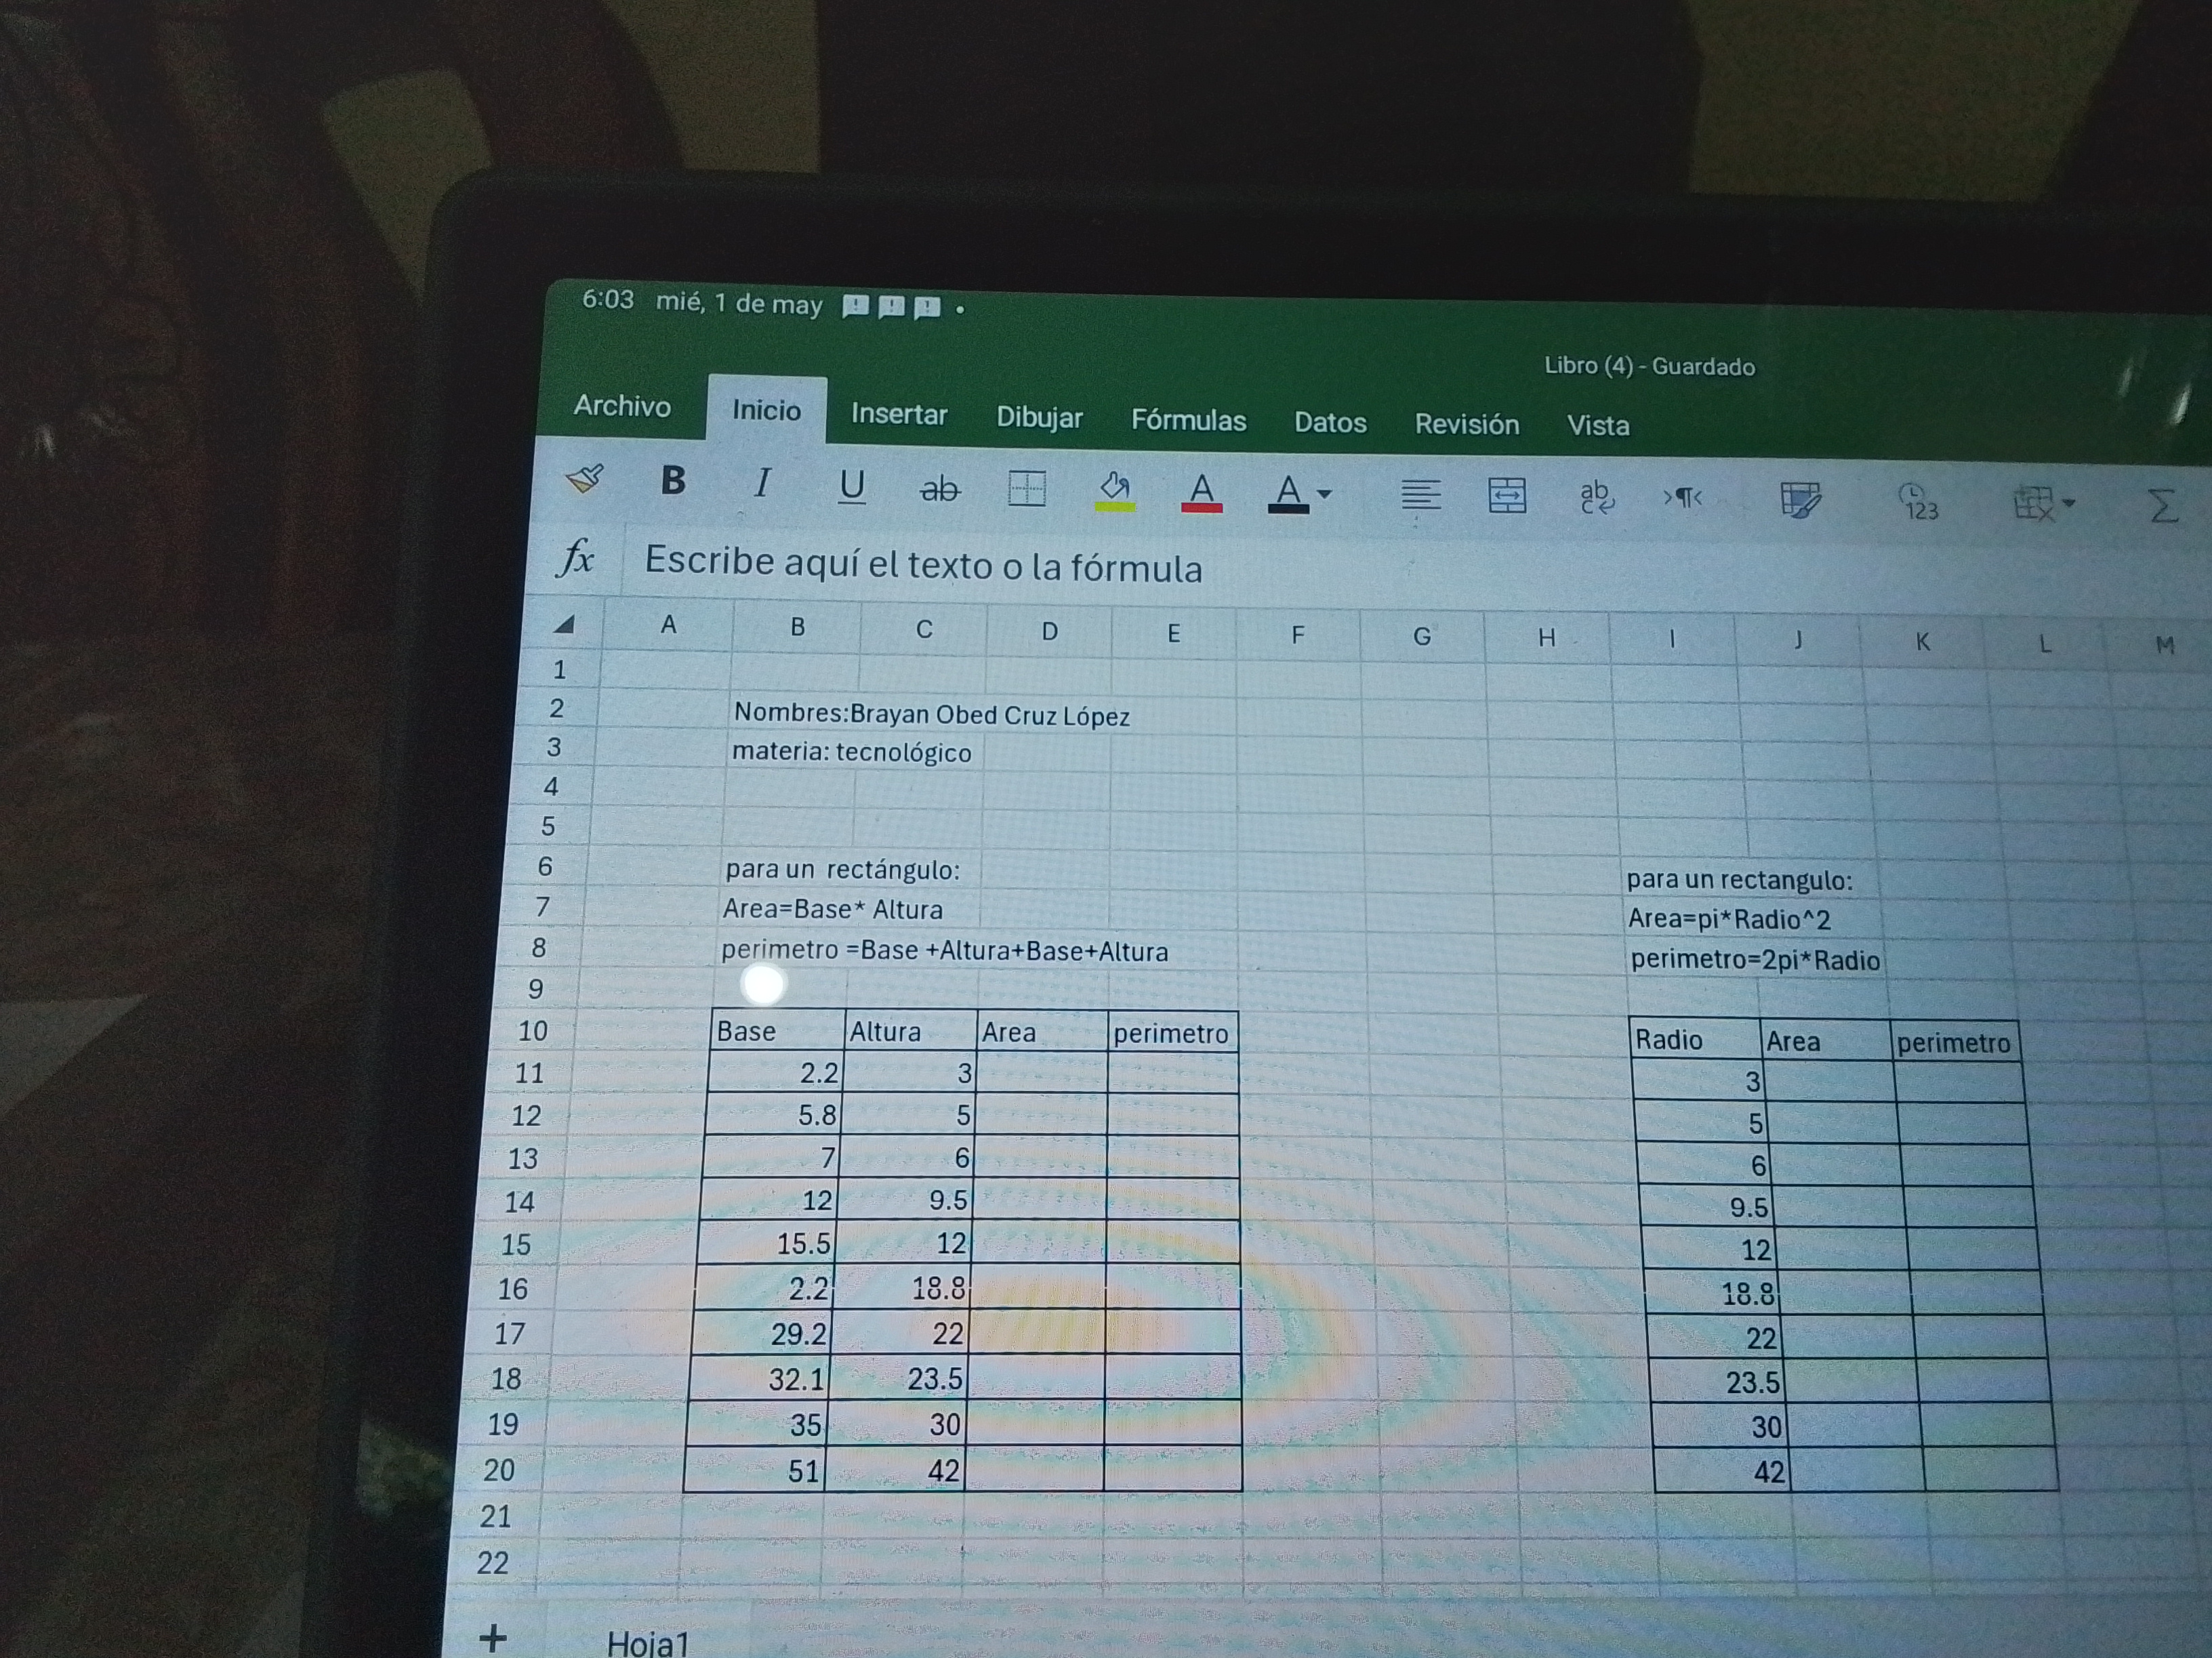Toggle italic formatting
This screenshot has width=2212, height=1658.
pyautogui.click(x=762, y=485)
